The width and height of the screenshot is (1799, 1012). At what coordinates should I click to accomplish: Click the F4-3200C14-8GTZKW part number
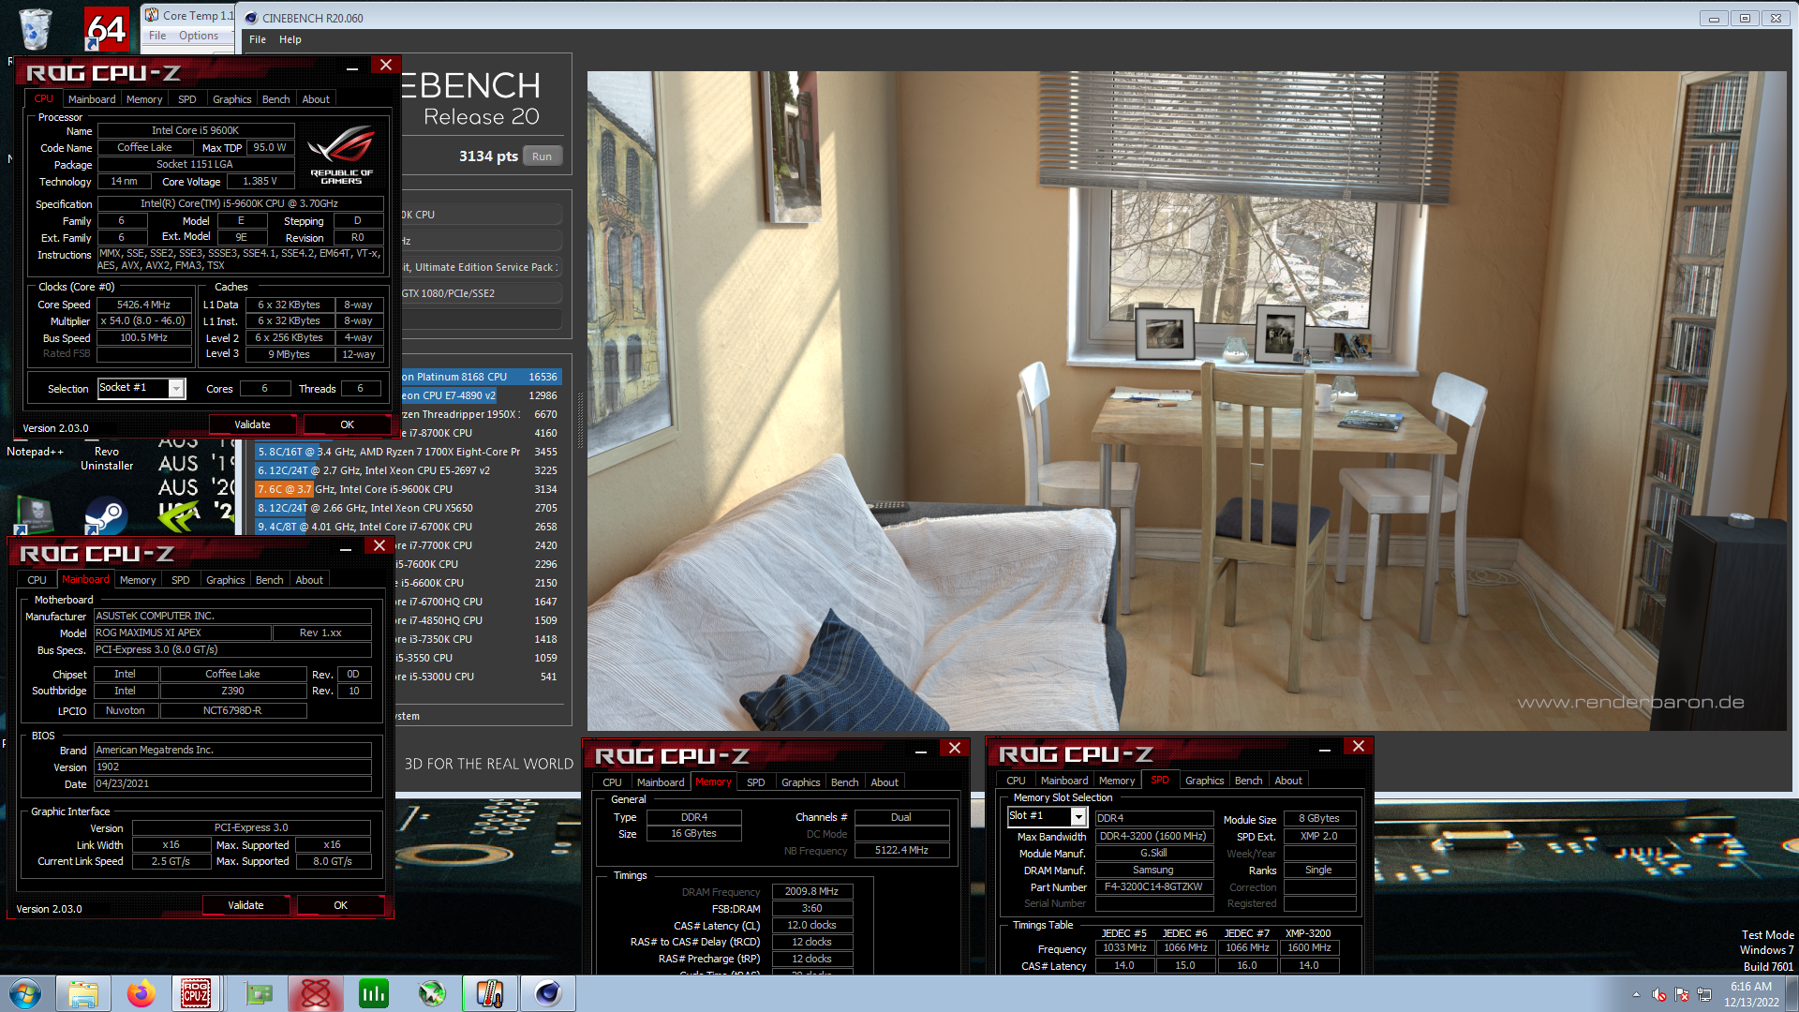point(1153,886)
